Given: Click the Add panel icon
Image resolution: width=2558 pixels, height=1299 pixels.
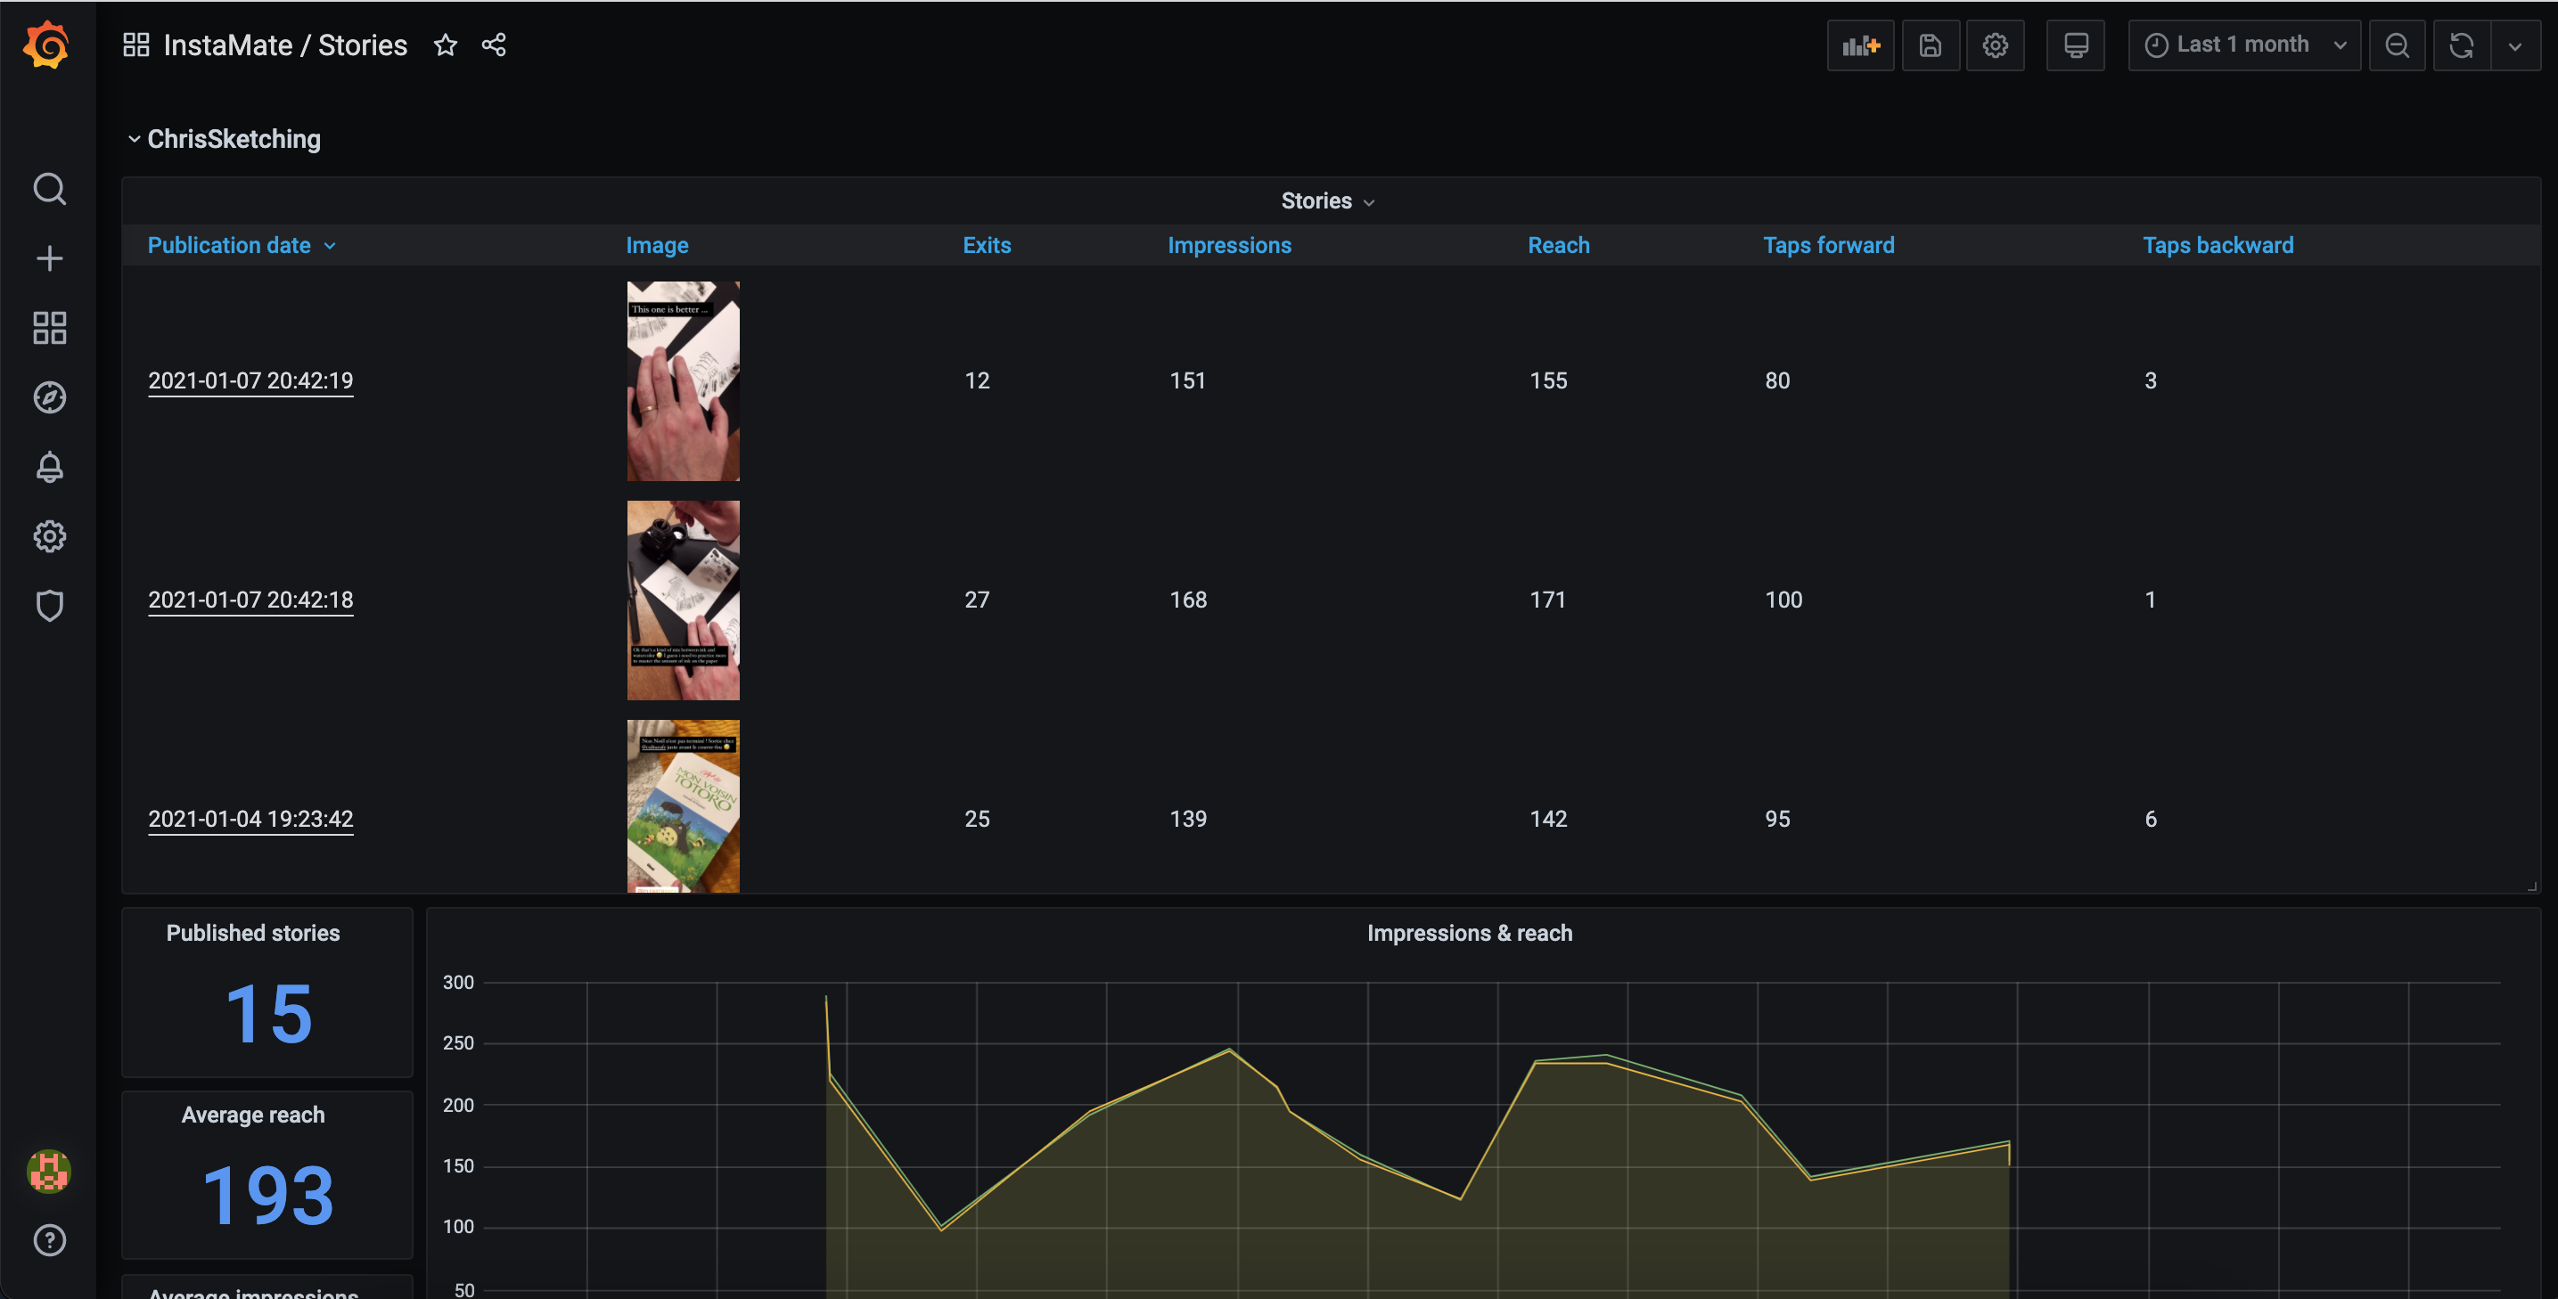Looking at the screenshot, I should 1861,45.
